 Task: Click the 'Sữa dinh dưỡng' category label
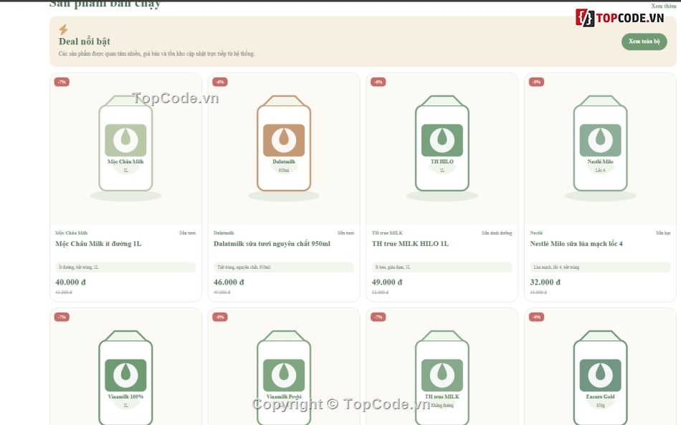pos(497,233)
